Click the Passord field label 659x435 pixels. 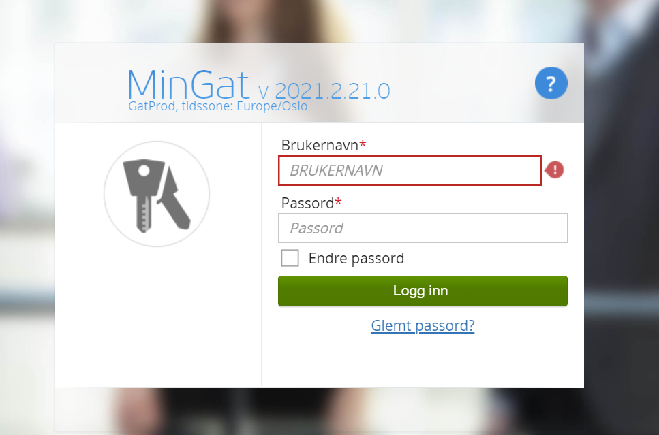click(307, 204)
